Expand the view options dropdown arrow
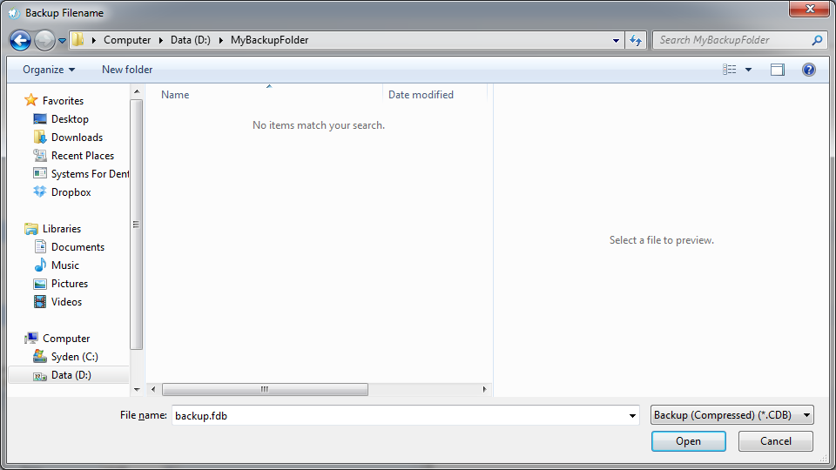The width and height of the screenshot is (836, 470). [749, 70]
